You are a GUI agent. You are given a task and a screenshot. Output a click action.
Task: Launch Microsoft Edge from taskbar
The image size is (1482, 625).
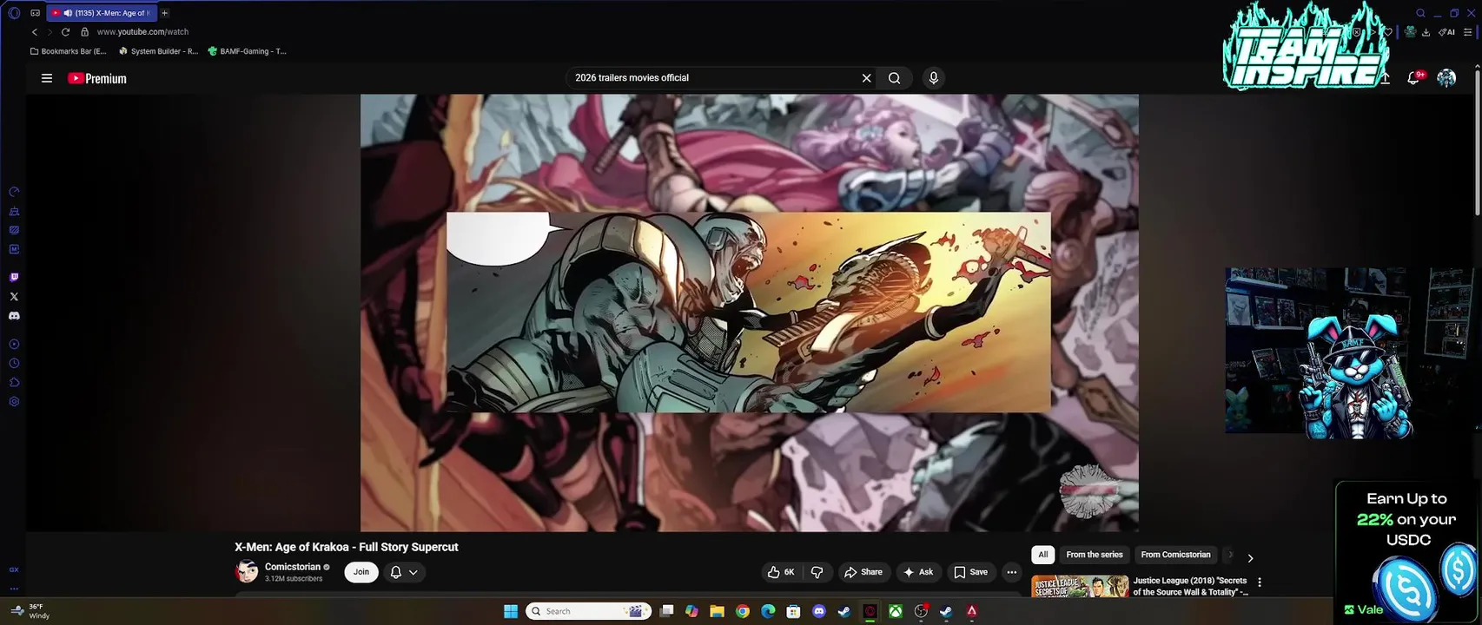pos(768,611)
